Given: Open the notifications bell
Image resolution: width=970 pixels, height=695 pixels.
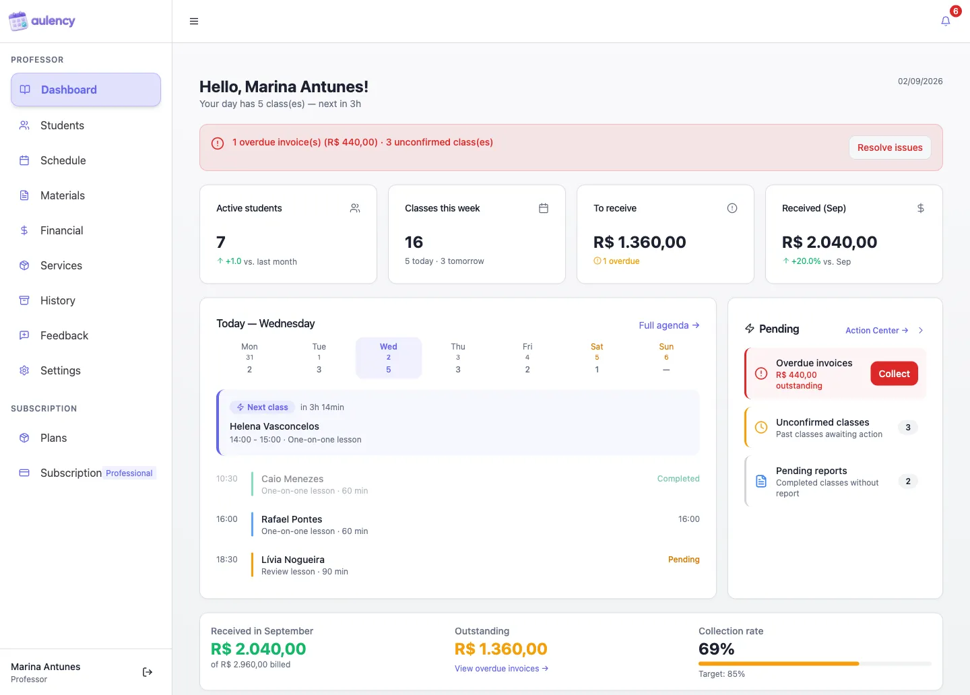Looking at the screenshot, I should pyautogui.click(x=946, y=22).
